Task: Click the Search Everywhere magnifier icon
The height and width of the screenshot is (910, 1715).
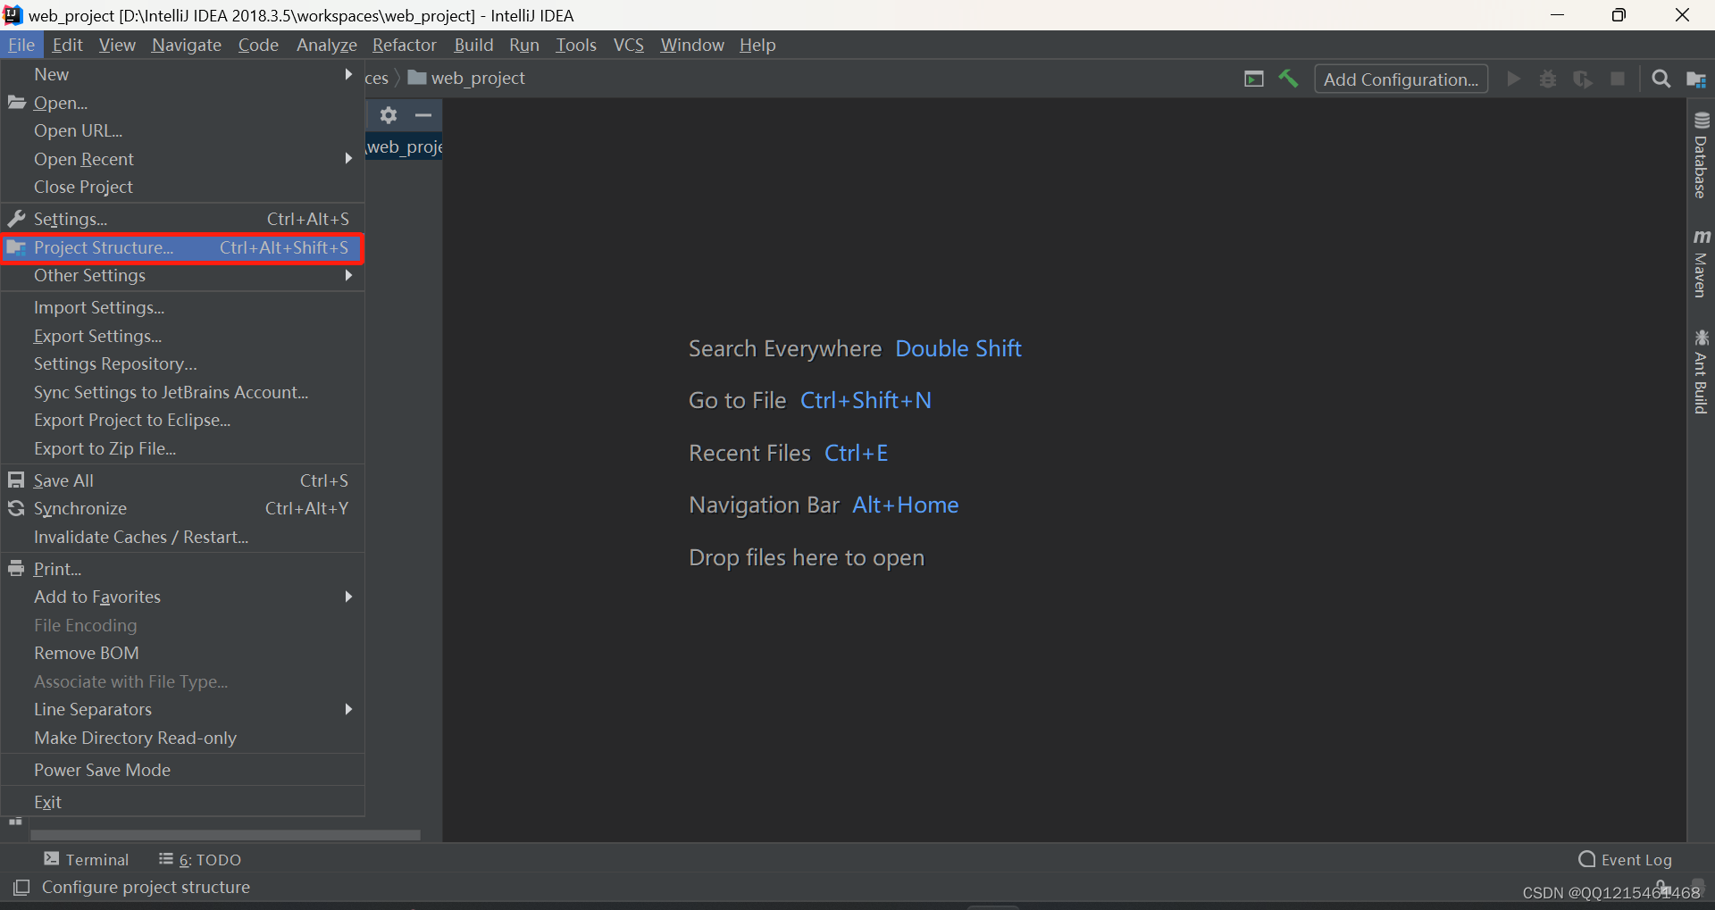Action: coord(1661,79)
